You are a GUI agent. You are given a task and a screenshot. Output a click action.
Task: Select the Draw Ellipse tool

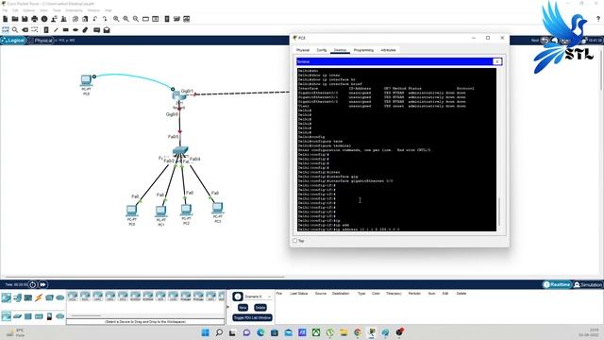[75, 29]
